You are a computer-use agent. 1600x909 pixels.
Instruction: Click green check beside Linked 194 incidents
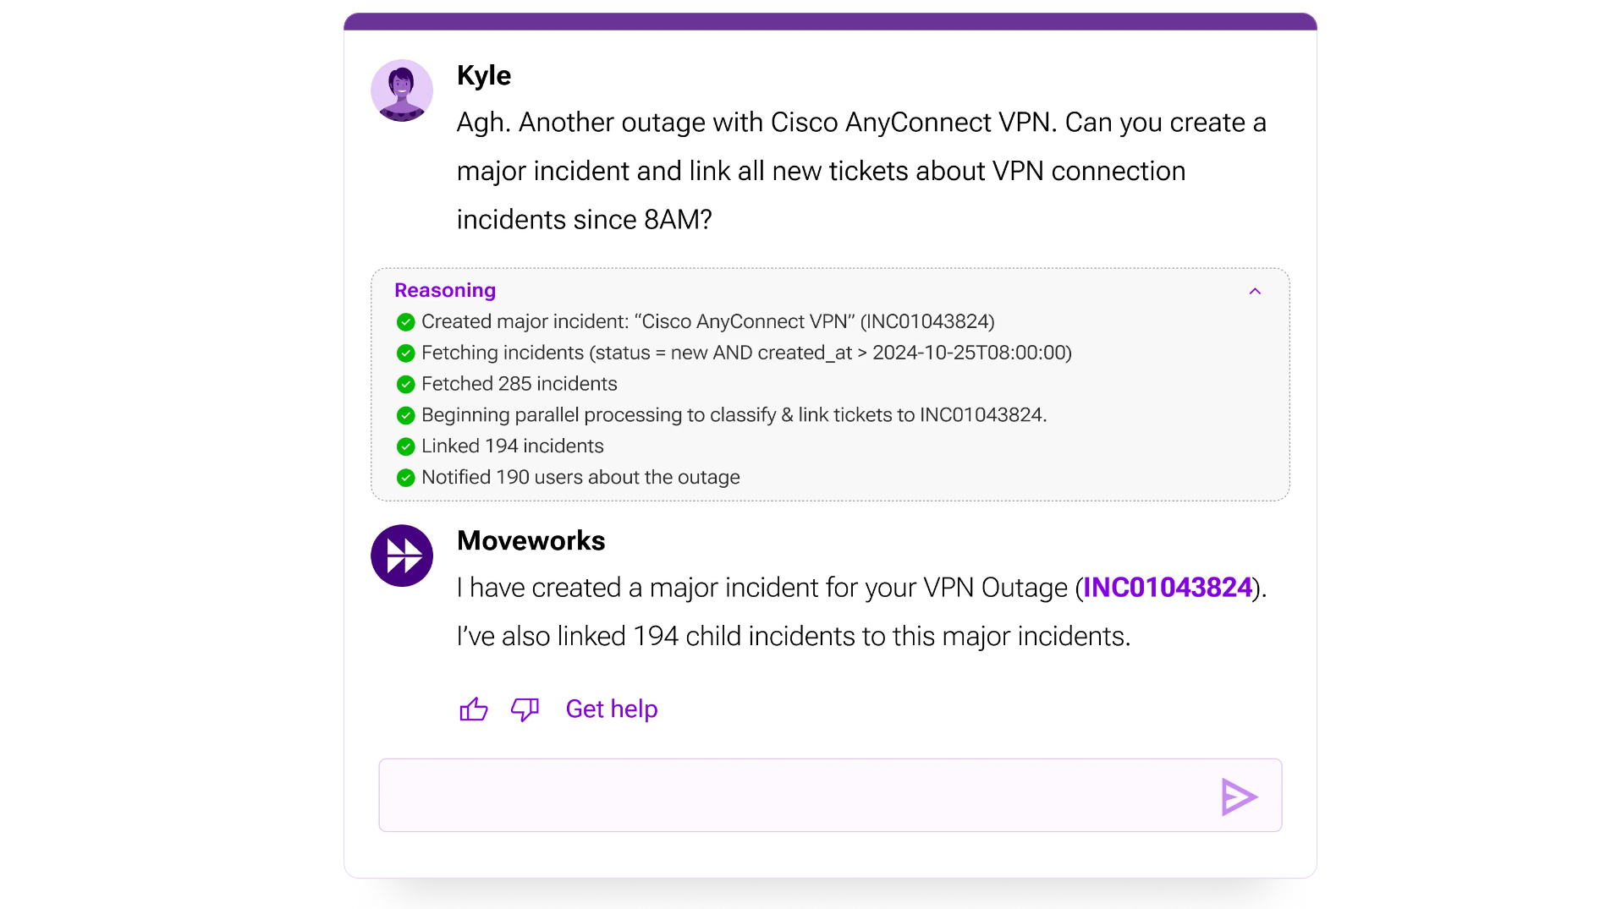click(x=406, y=446)
